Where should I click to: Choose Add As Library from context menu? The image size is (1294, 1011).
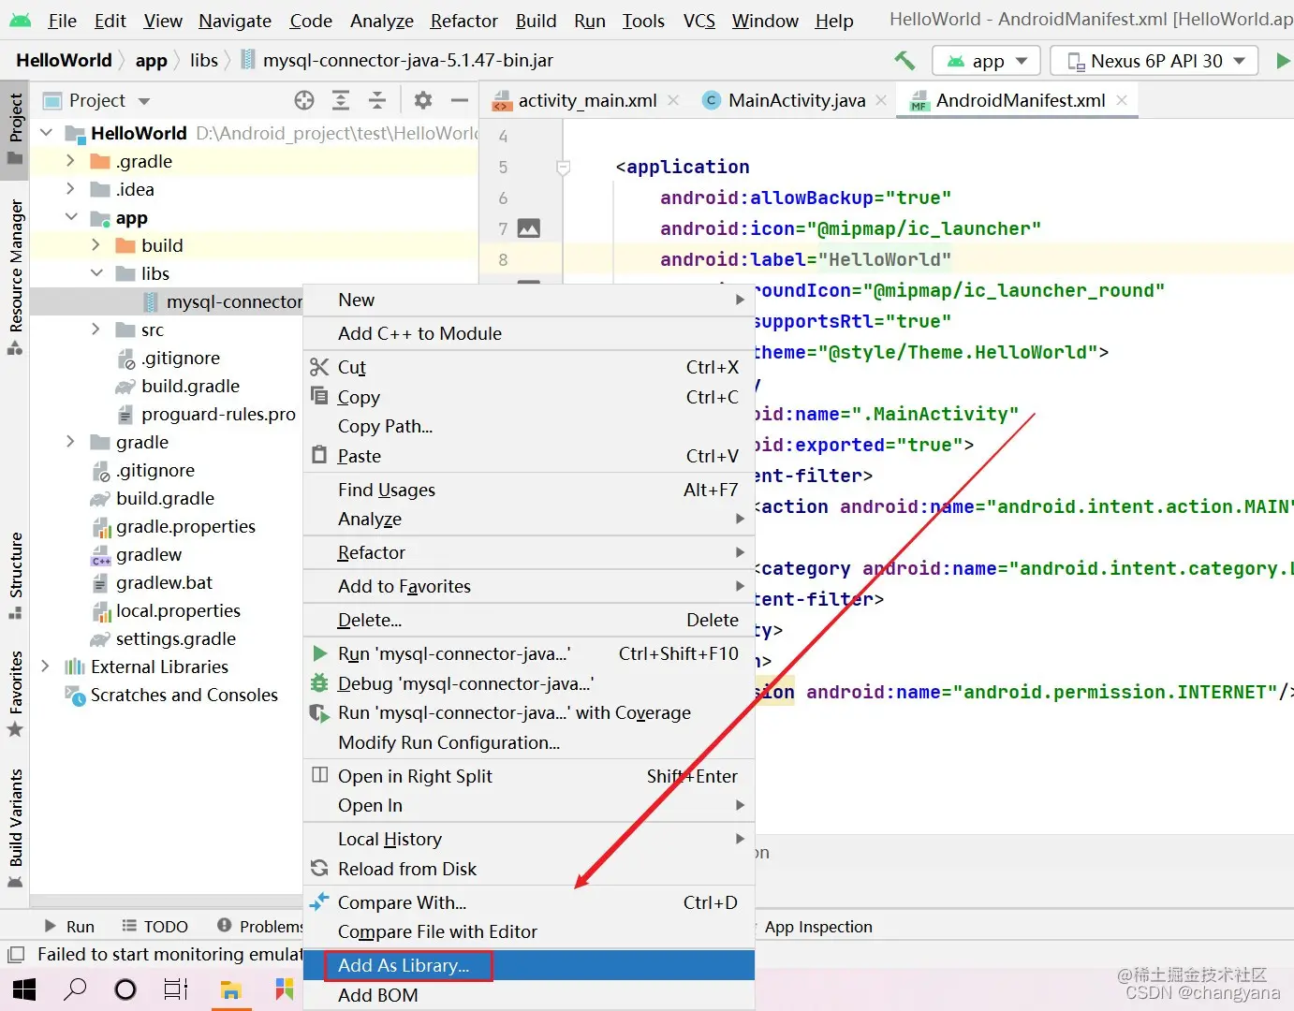click(529, 965)
